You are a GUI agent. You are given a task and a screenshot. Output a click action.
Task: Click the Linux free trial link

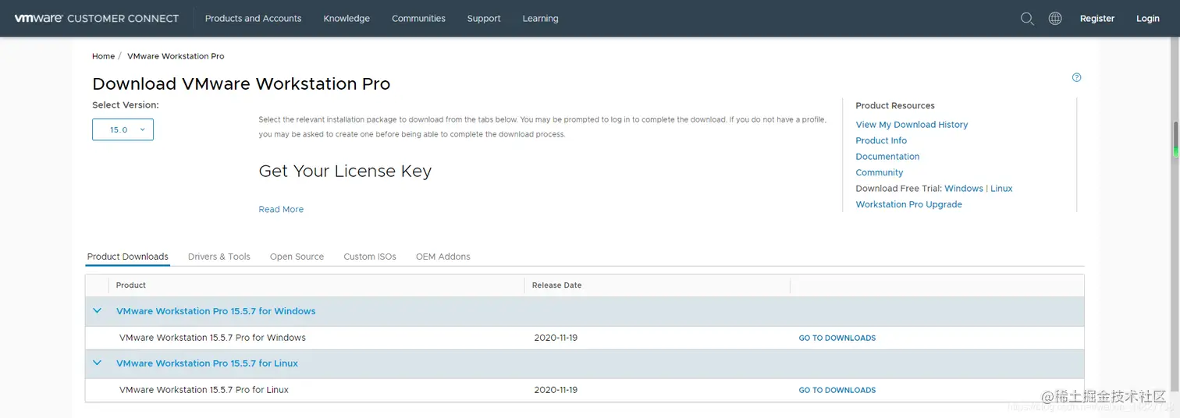tap(1001, 189)
